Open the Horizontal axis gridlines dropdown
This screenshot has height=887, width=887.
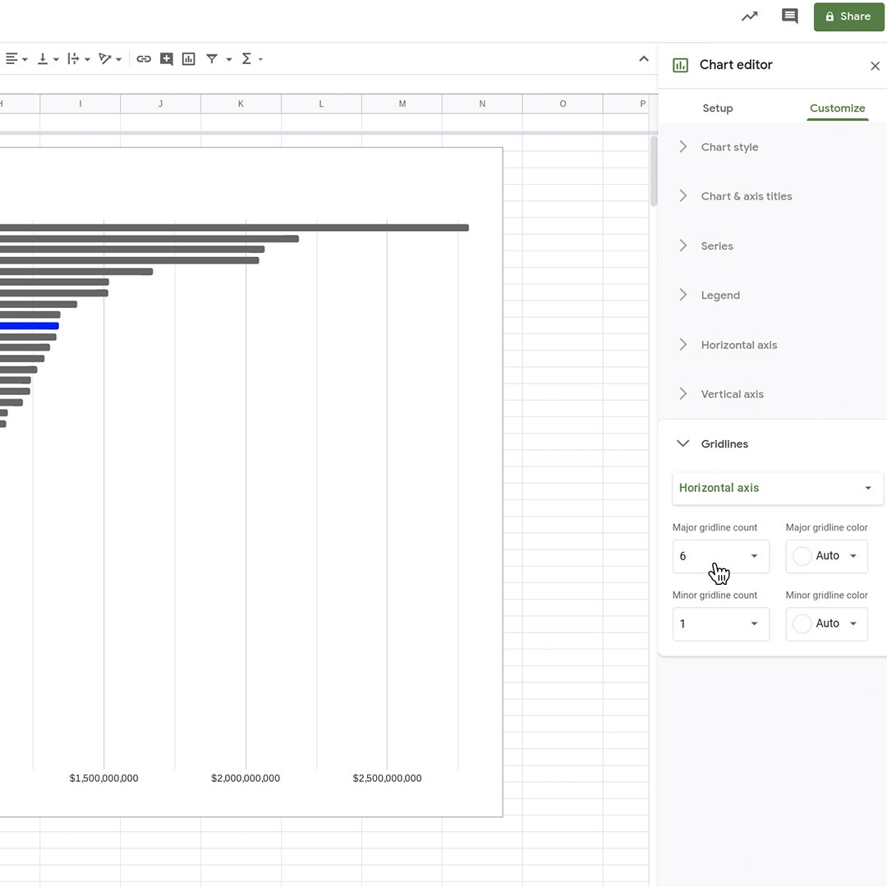click(777, 488)
